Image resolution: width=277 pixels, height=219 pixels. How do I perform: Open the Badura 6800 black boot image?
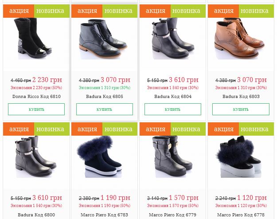pyautogui.click(x=36, y=157)
